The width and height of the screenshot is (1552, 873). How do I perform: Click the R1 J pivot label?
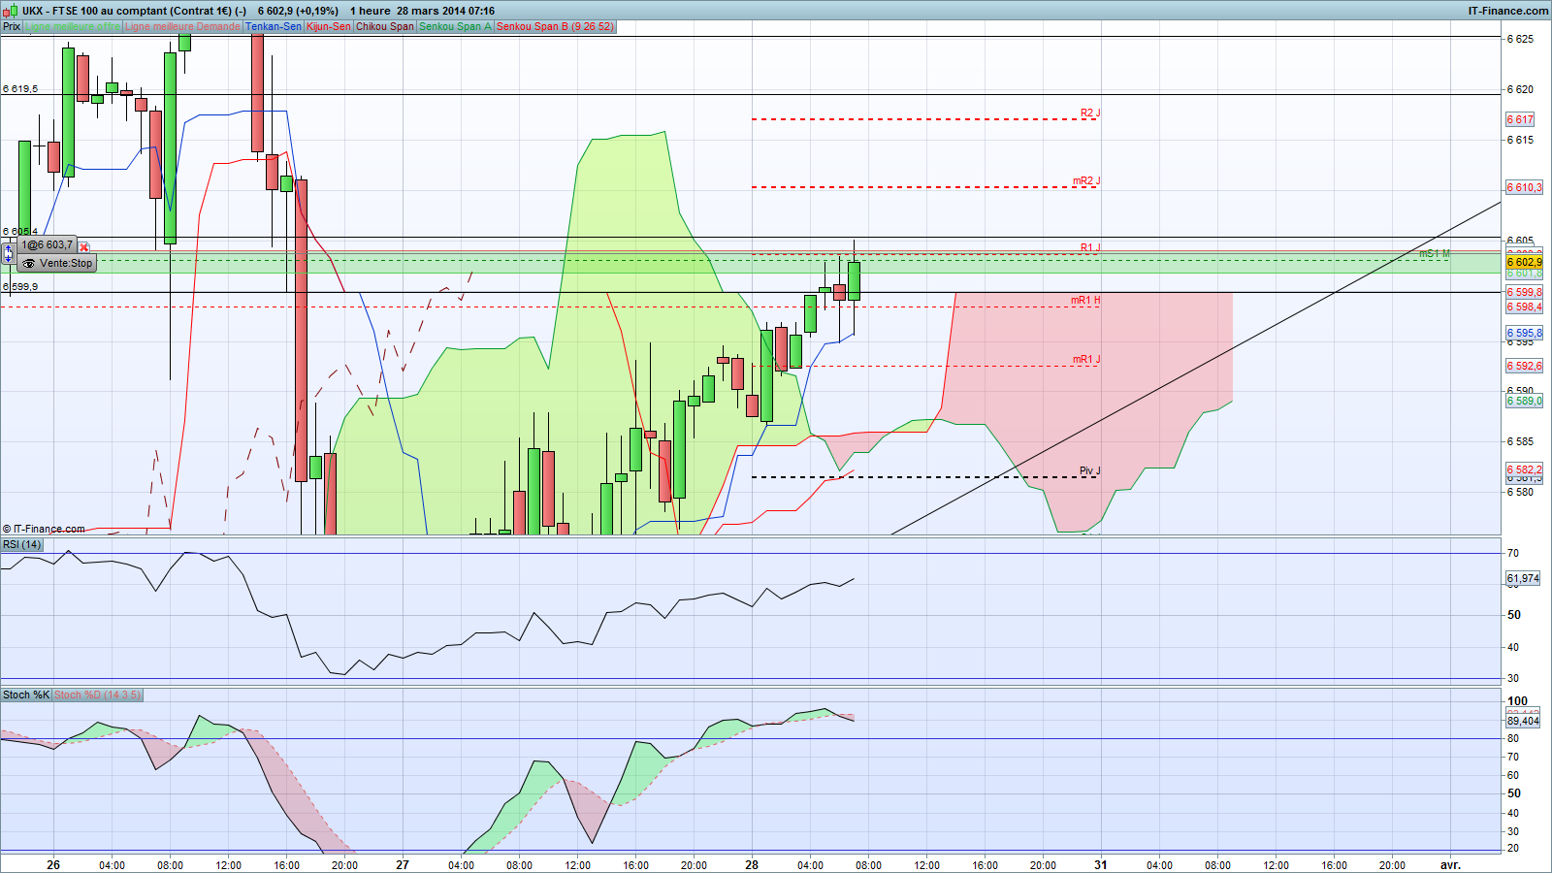(1090, 248)
